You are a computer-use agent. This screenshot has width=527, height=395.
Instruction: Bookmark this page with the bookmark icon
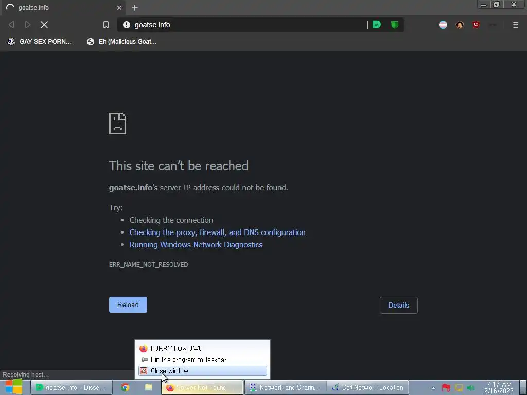(x=106, y=25)
